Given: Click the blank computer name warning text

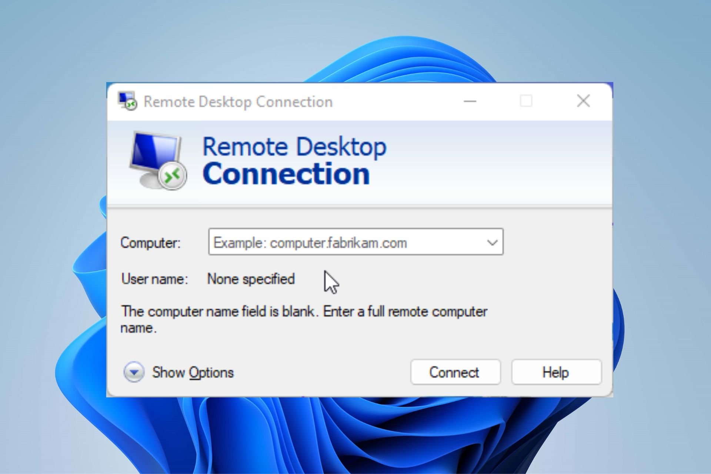Looking at the screenshot, I should 304,320.
